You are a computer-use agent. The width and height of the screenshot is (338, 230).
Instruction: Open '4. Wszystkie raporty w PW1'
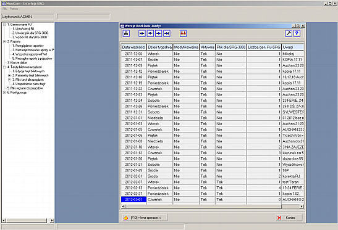(x=30, y=54)
